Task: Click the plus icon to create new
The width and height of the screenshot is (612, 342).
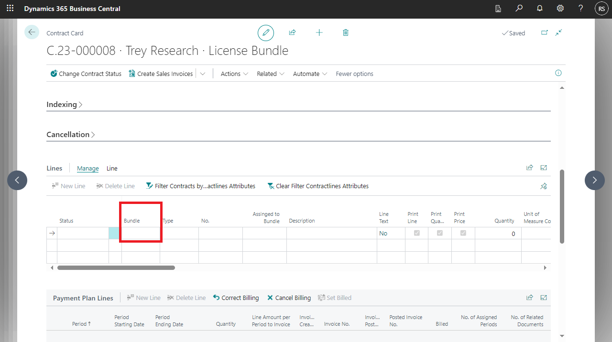Action: click(319, 32)
